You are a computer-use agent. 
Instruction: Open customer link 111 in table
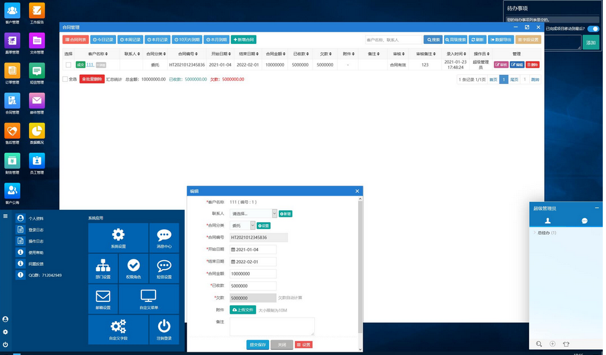coord(90,65)
